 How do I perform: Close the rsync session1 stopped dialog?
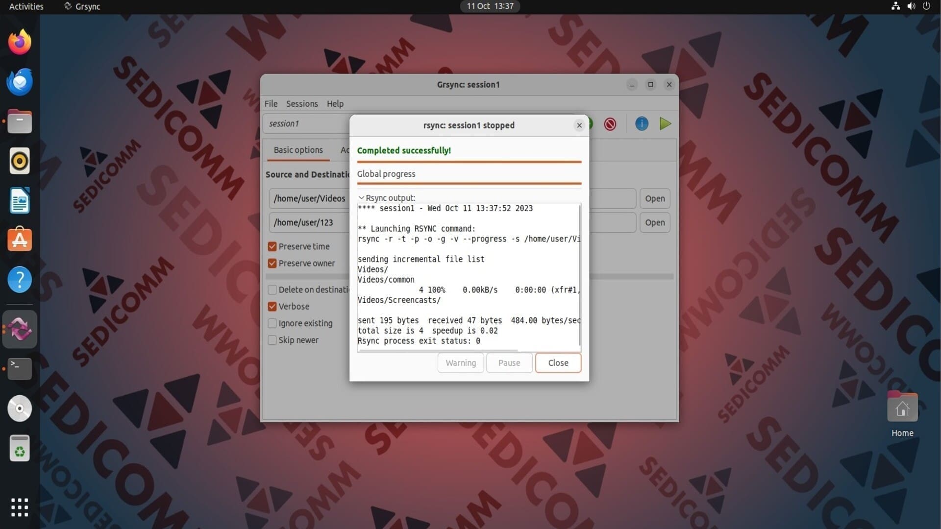[x=579, y=125]
